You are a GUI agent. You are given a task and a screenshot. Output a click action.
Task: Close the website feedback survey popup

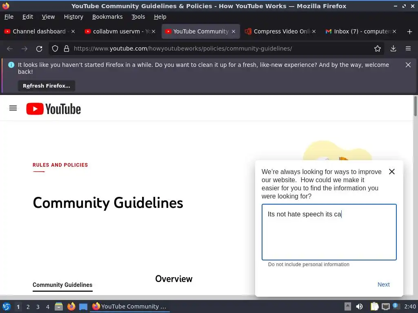point(391,172)
